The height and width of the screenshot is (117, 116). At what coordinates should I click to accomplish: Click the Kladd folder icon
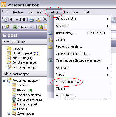(14, 90)
